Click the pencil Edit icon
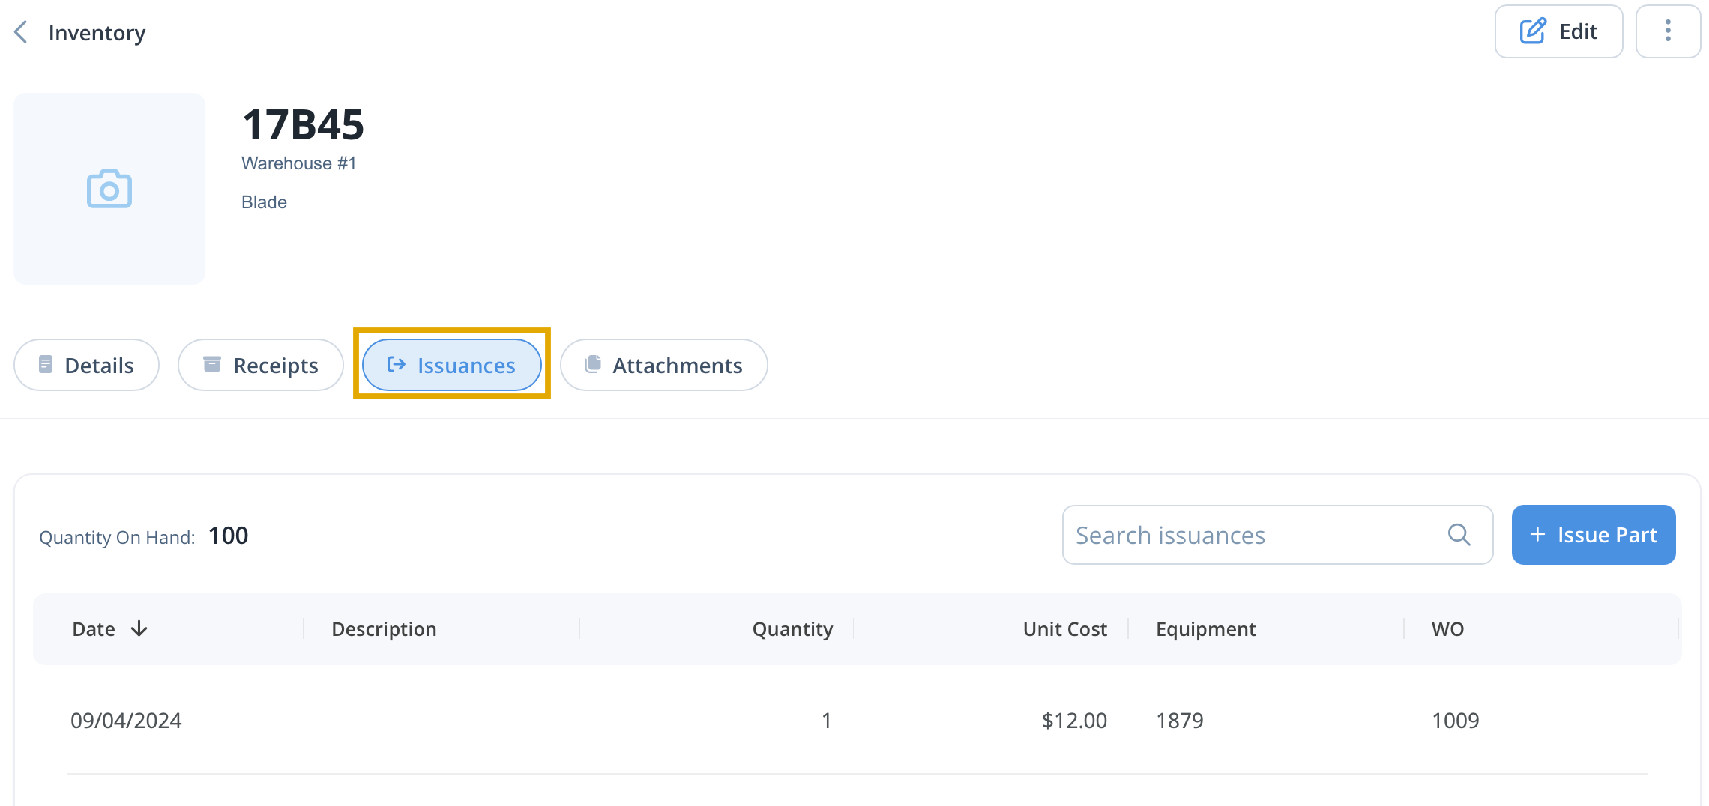Image resolution: width=1709 pixels, height=806 pixels. point(1533,31)
